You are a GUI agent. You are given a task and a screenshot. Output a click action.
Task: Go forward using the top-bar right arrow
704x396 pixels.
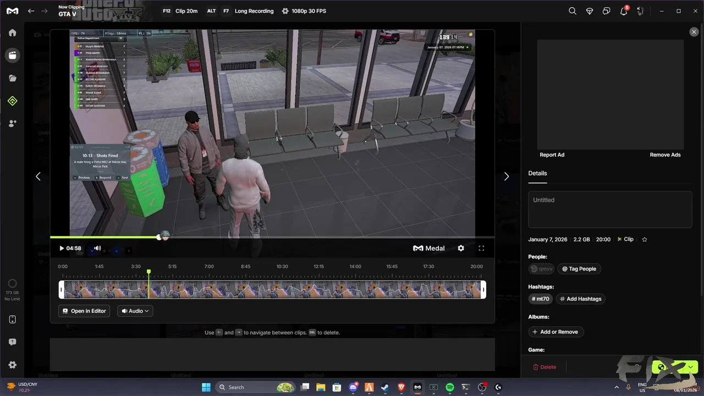pos(45,11)
